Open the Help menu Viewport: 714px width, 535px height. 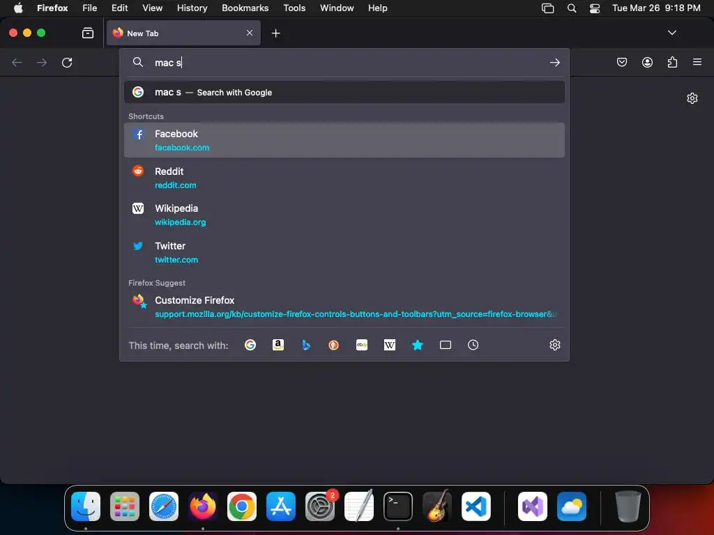pos(377,8)
